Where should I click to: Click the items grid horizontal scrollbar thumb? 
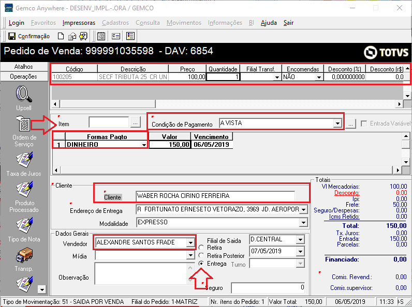click(108, 104)
